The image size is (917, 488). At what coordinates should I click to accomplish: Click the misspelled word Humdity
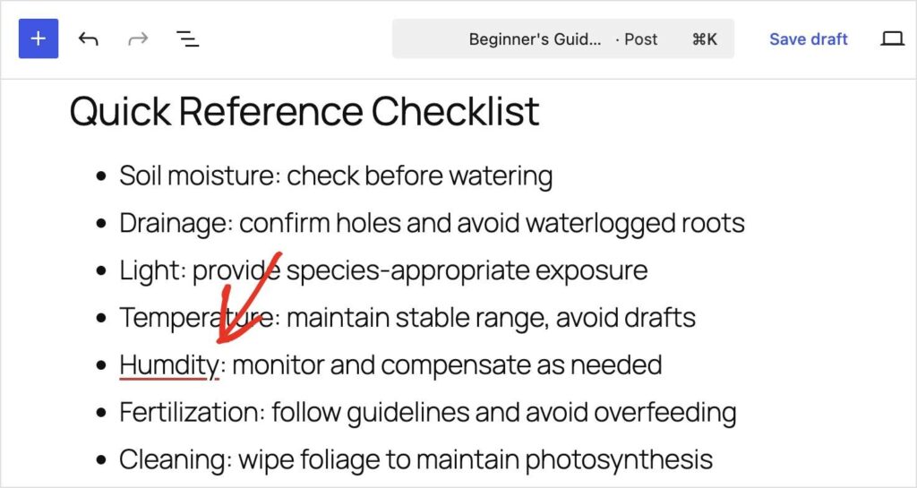(x=169, y=365)
